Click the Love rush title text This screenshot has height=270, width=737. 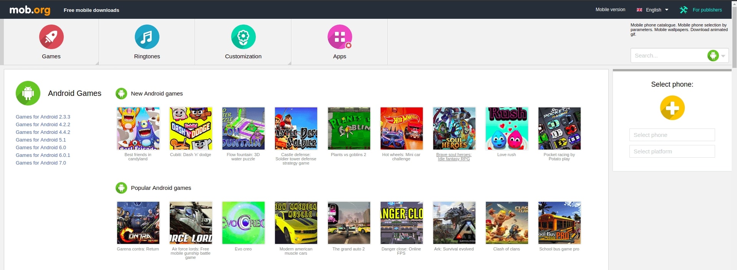[x=507, y=155]
